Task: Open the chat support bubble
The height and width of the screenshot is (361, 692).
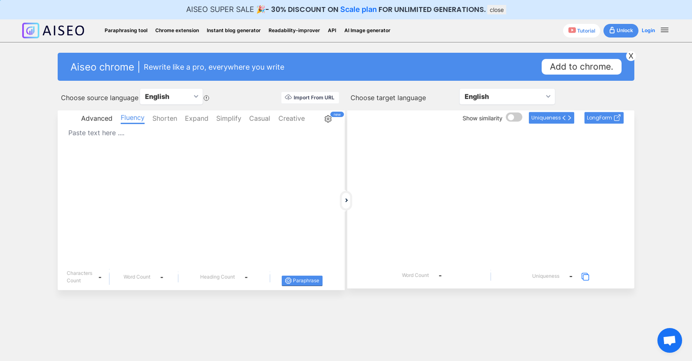Action: (669, 340)
